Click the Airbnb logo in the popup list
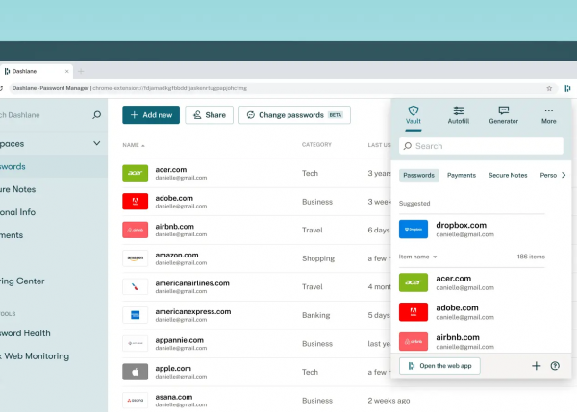This screenshot has width=577, height=416. tap(414, 341)
